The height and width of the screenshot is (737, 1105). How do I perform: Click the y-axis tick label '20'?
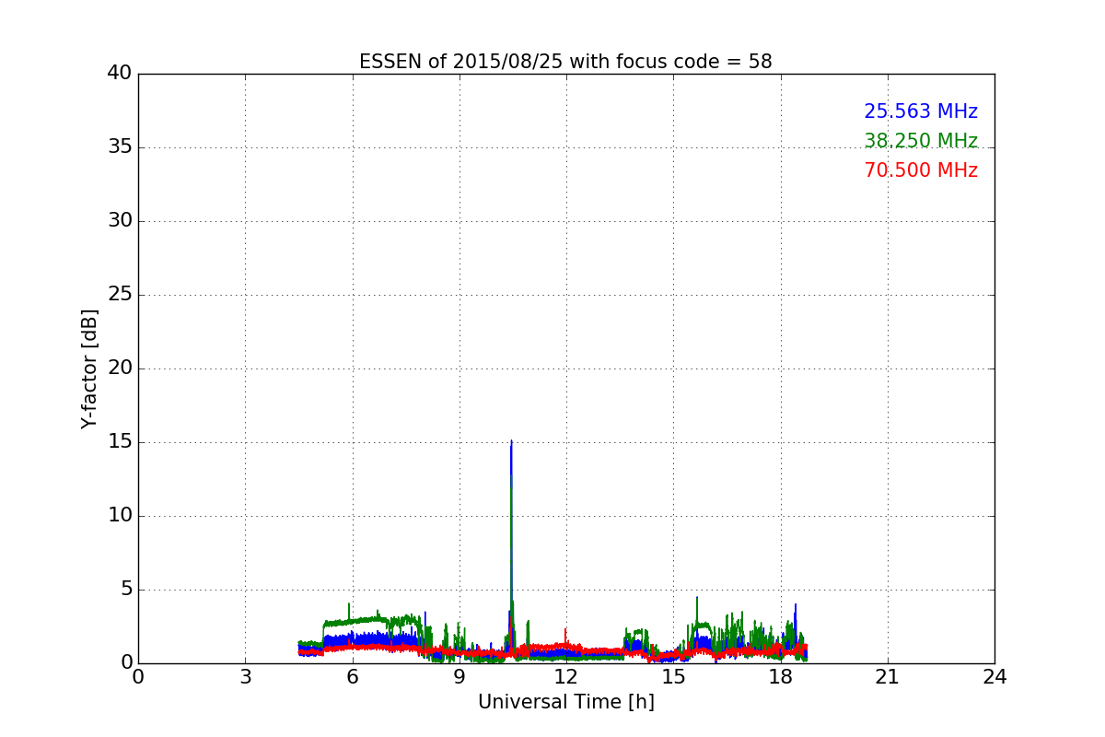tap(120, 368)
